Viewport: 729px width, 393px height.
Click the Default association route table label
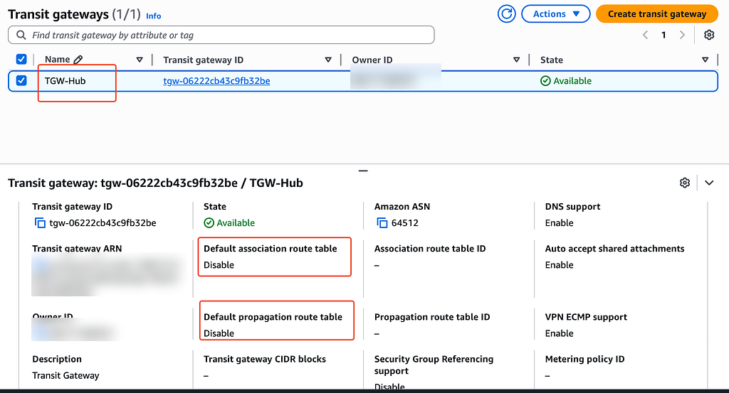click(270, 249)
